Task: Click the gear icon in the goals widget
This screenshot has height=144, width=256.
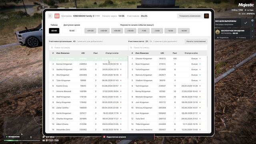Action: click(252, 20)
